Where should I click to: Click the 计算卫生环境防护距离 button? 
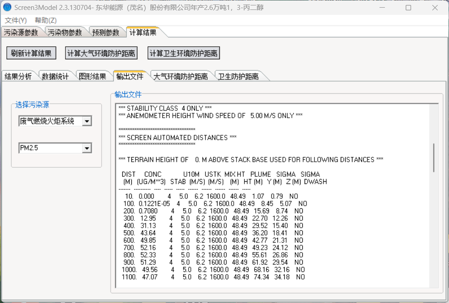184,53
